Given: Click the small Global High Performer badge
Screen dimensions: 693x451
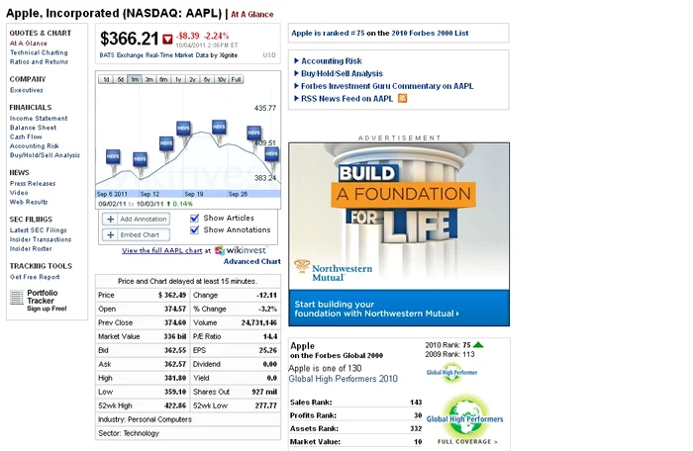Looking at the screenshot, I should 451,372.
